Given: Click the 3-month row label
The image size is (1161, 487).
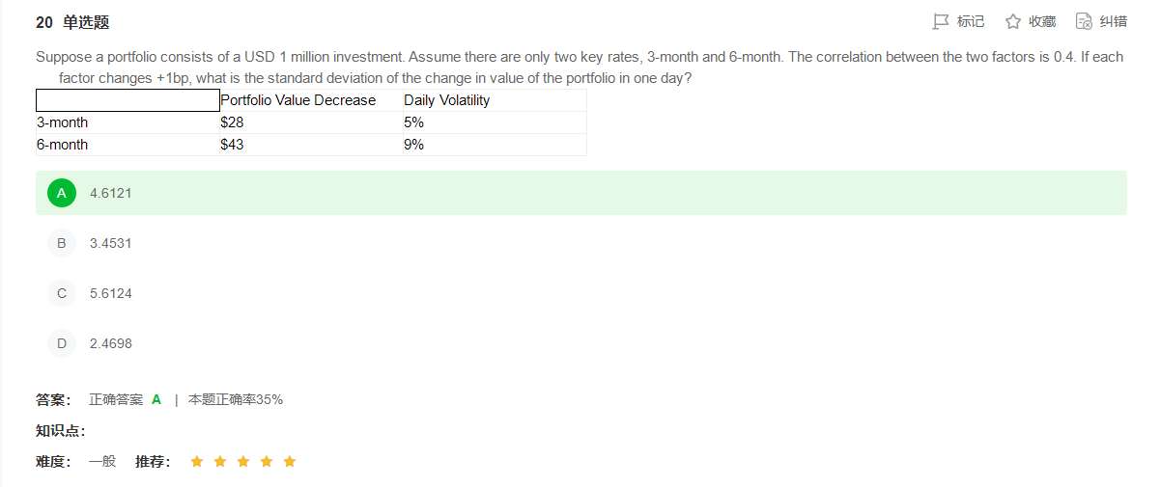Looking at the screenshot, I should [62, 122].
